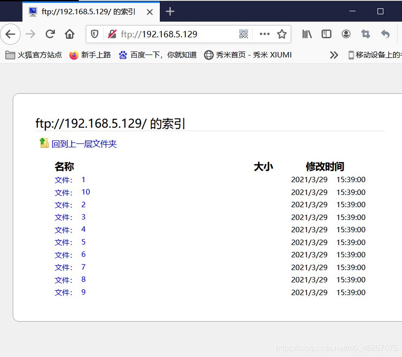Open Firefox account avatar icon

(346, 34)
